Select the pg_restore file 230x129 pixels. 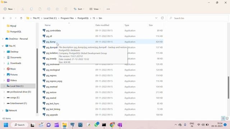pyautogui.click(x=103, y=92)
